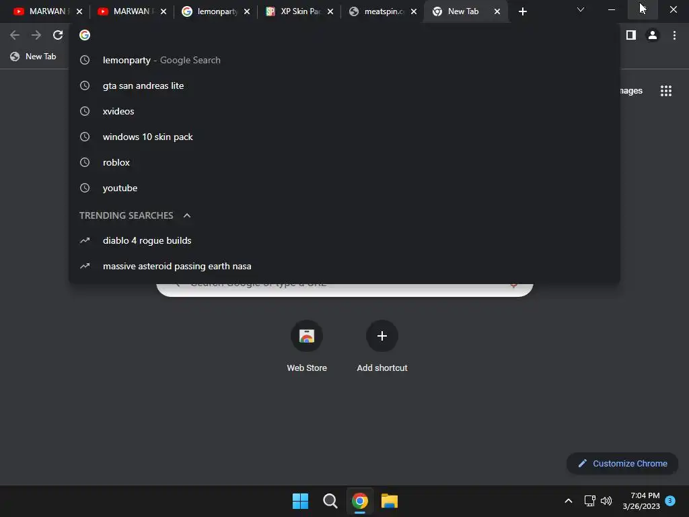This screenshot has height=517, width=689.
Task: Close the New Tab tab
Action: pos(497,11)
